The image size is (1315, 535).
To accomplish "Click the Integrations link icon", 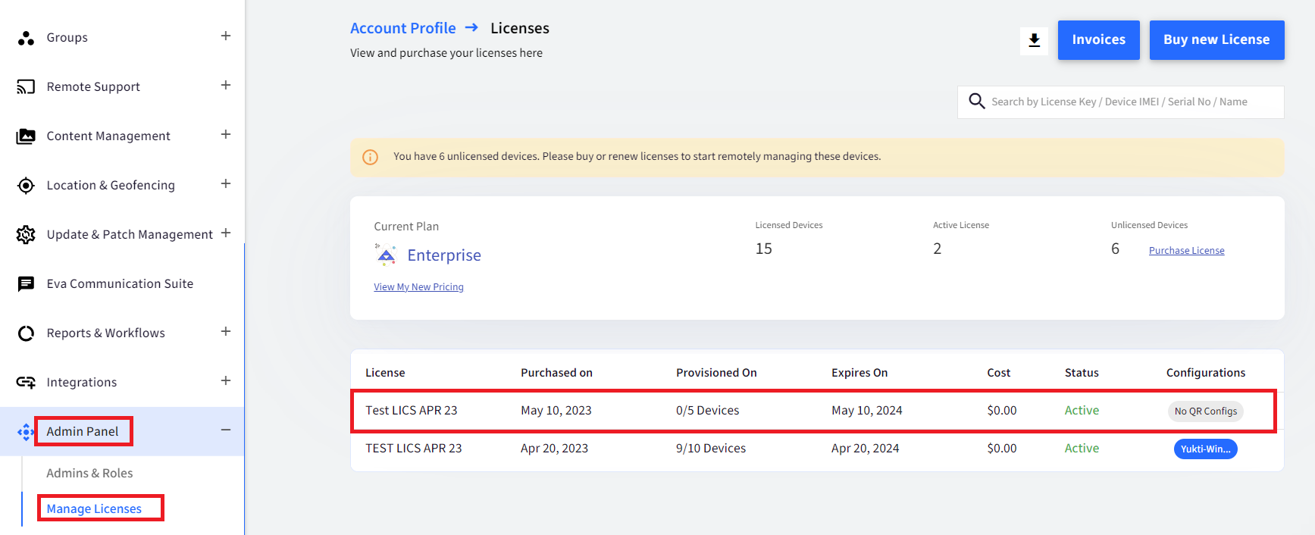I will pyautogui.click(x=26, y=383).
